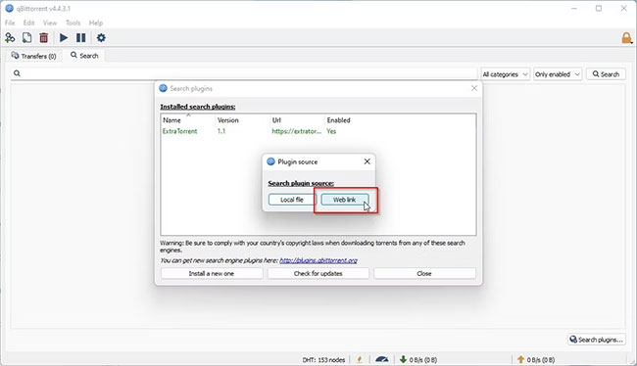The image size is (637, 366).
Task: Minimize the qBittorrent window
Action: (x=573, y=8)
